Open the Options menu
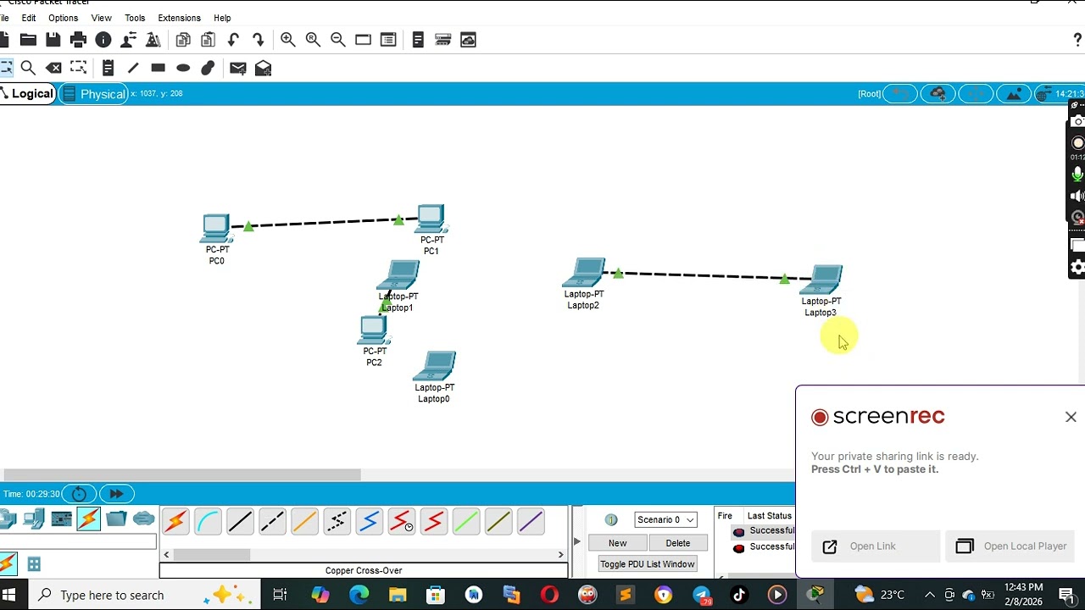The image size is (1085, 610). tap(63, 18)
